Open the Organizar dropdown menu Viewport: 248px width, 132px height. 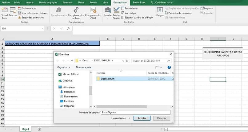click(x=64, y=67)
